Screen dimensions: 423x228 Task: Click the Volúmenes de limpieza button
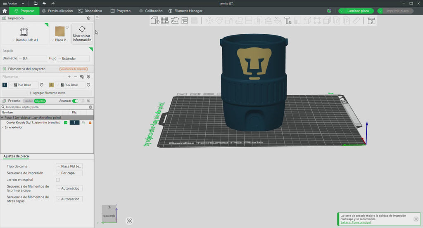pos(74,69)
